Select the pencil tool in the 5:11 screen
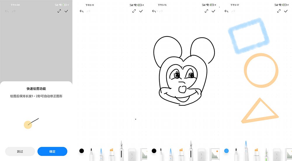This screenshot has height=161, width=292. (x=91, y=154)
